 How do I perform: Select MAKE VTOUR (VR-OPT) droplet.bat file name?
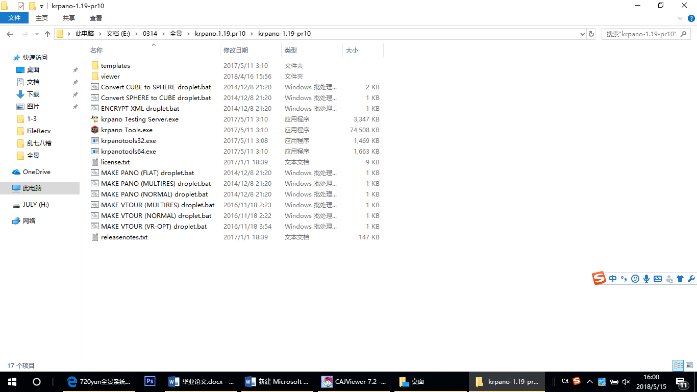click(x=154, y=226)
